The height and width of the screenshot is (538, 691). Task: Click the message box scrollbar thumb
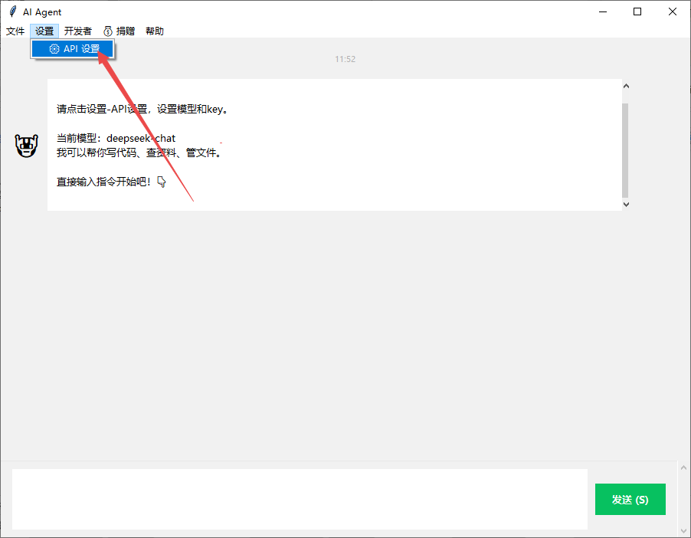[x=625, y=149]
